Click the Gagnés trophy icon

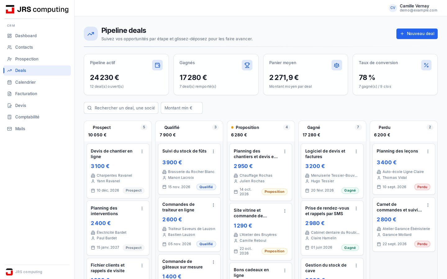click(247, 65)
